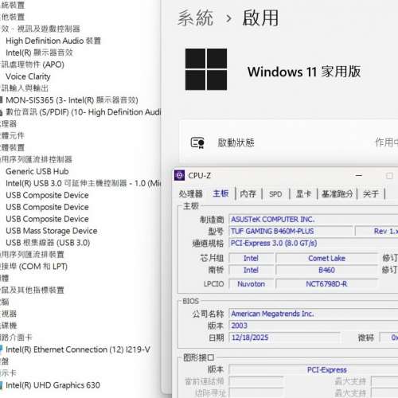Select High Definition Audio 裝置 in Device Manager
This screenshot has width=398, height=398.
click(x=53, y=41)
